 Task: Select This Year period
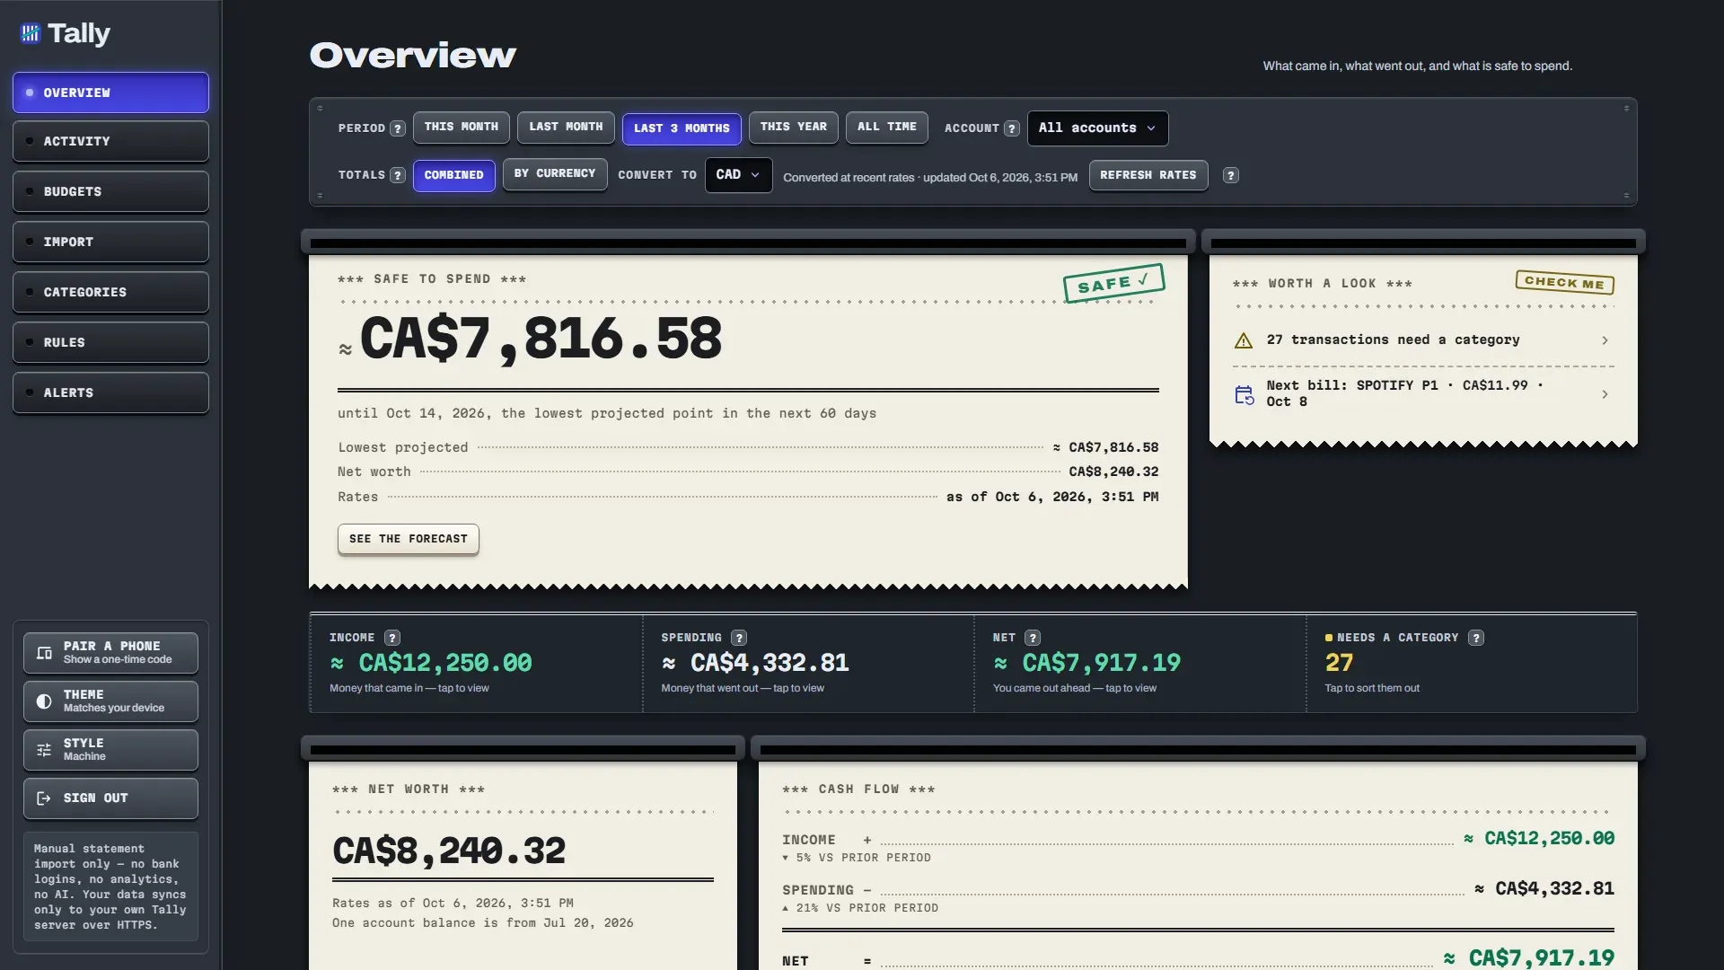pos(794,128)
